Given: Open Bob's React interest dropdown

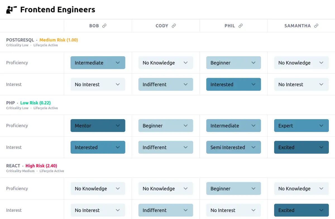Looking at the screenshot, I should click(98, 210).
